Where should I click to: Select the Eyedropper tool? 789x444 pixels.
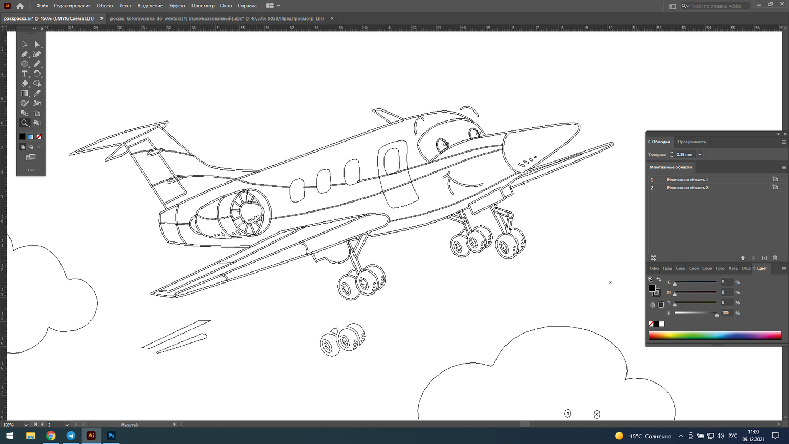37,94
